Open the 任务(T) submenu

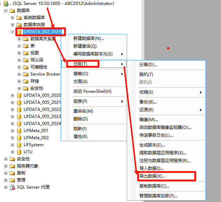pos(94,64)
